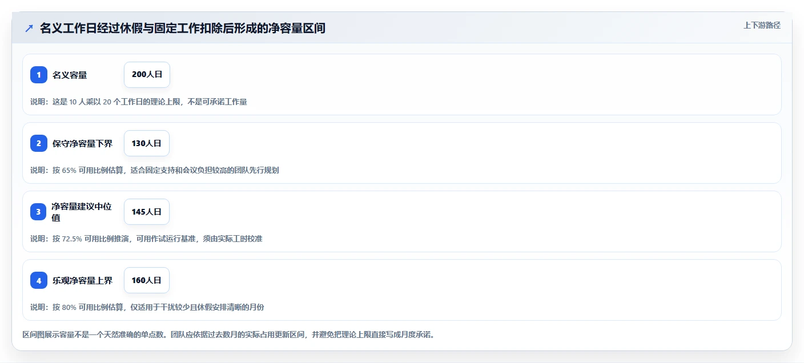Image resolution: width=804 pixels, height=363 pixels.
Task: Click the arrow icon beside the title
Action: 29,29
